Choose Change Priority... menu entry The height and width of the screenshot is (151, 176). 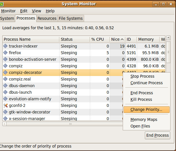147,109
